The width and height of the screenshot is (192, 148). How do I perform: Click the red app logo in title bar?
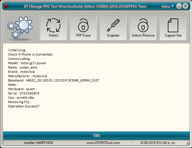point(6,6)
